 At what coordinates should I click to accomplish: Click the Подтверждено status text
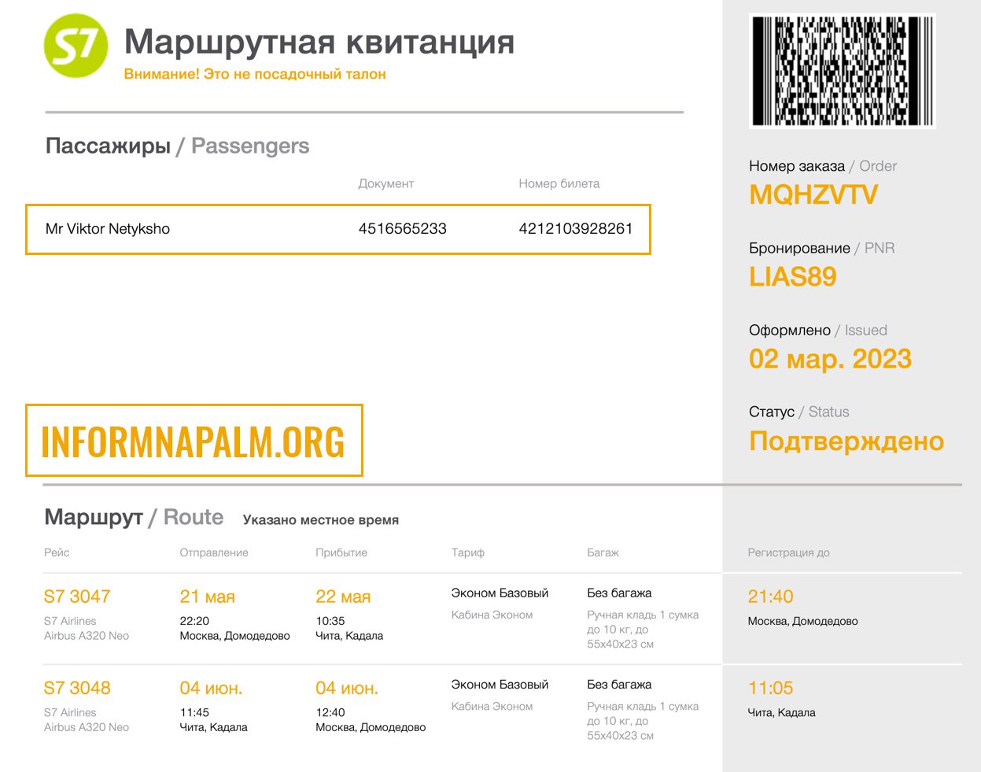click(x=846, y=441)
